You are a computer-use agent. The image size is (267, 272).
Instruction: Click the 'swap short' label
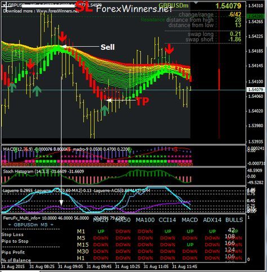pos(199,39)
